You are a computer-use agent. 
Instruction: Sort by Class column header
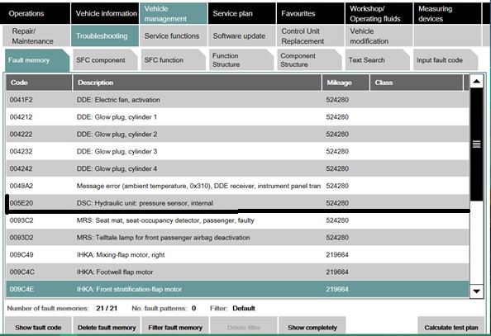[x=417, y=83]
